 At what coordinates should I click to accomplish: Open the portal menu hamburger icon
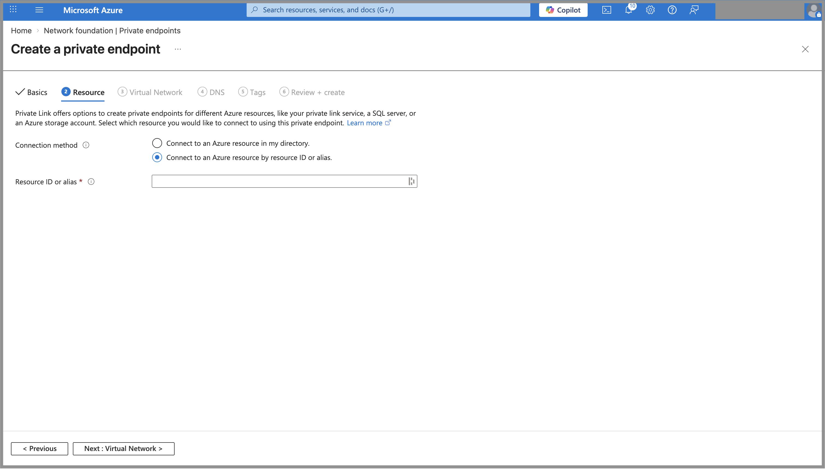point(39,10)
